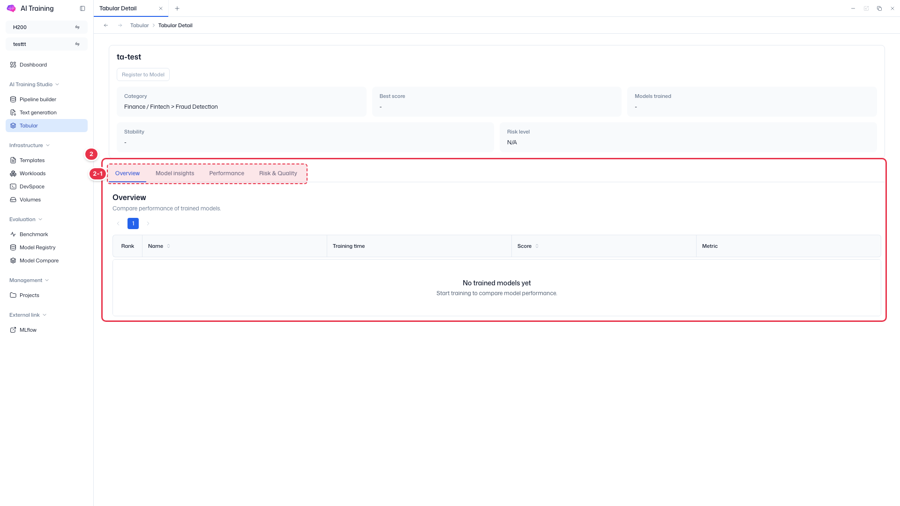This screenshot has width=900, height=506.
Task: Open Projects under Management
Action: click(x=46, y=295)
